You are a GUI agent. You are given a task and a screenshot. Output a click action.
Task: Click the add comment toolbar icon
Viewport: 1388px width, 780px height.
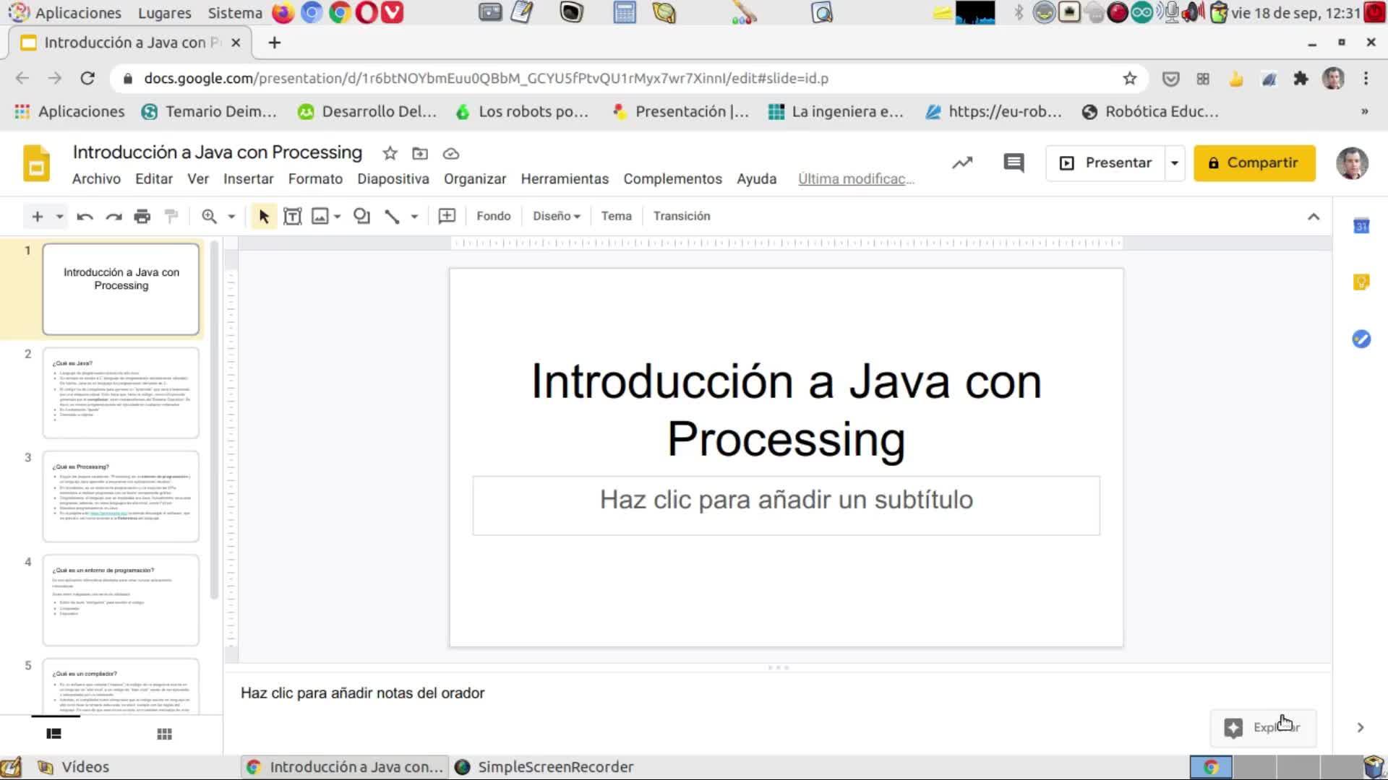click(447, 216)
